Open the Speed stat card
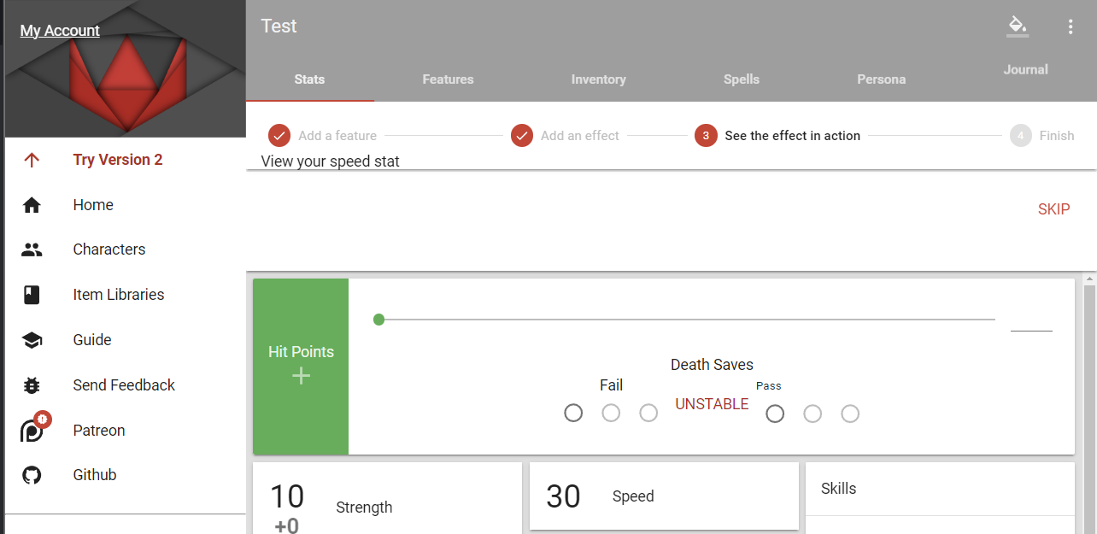 click(664, 496)
